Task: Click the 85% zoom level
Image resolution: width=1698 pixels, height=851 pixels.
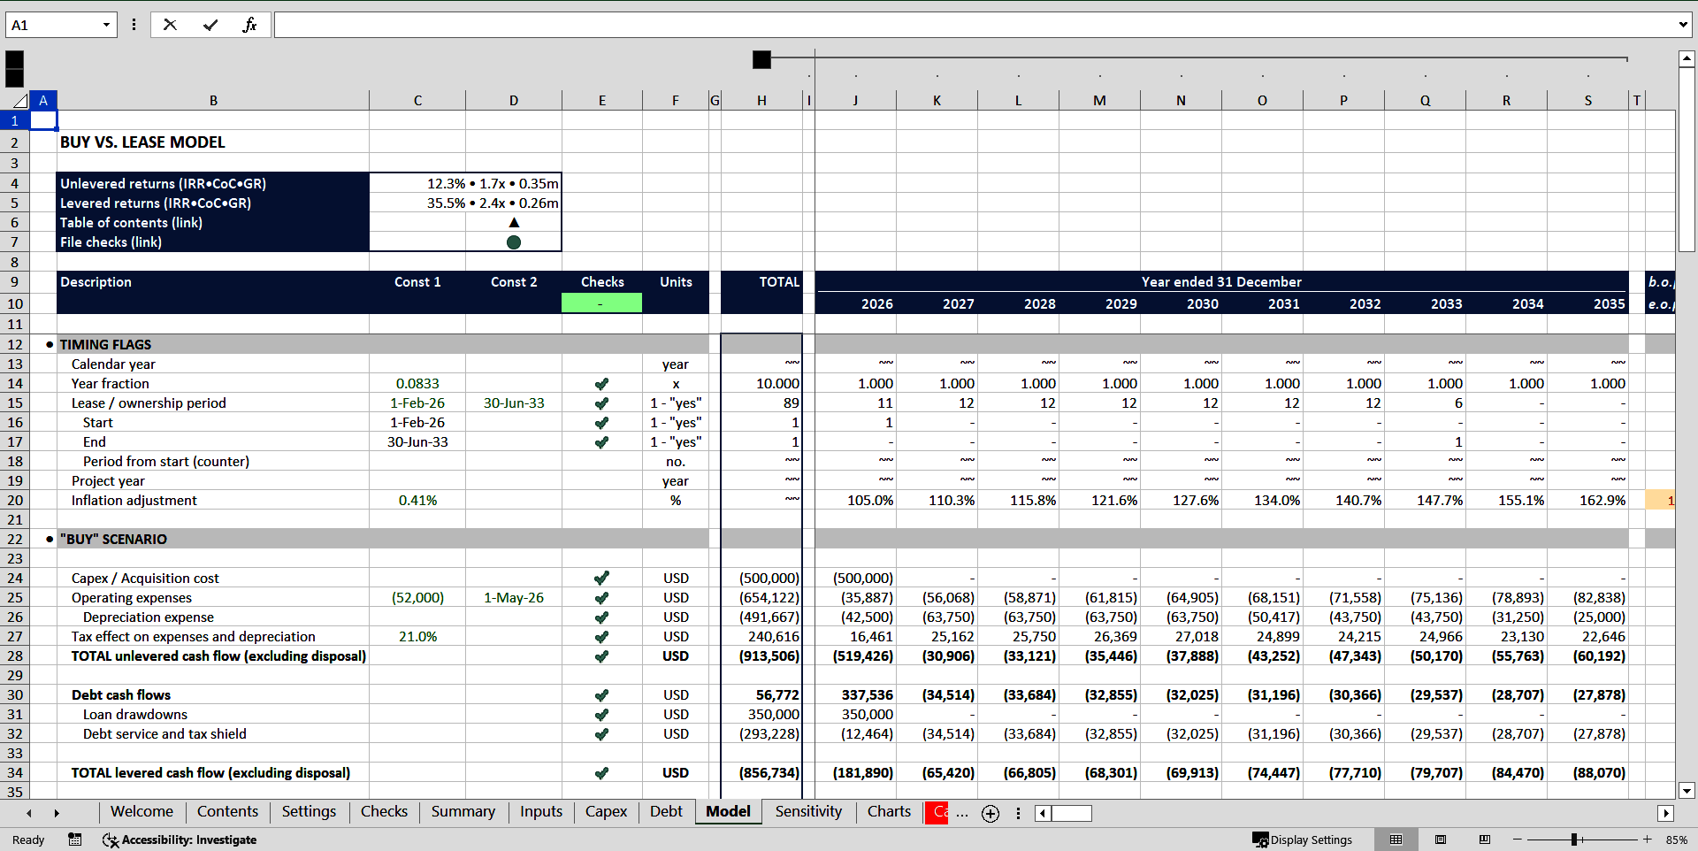Action: tap(1676, 839)
